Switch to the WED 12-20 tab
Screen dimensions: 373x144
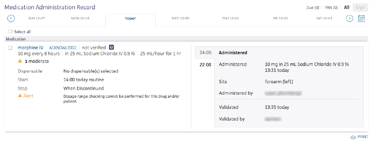coord(180,18)
